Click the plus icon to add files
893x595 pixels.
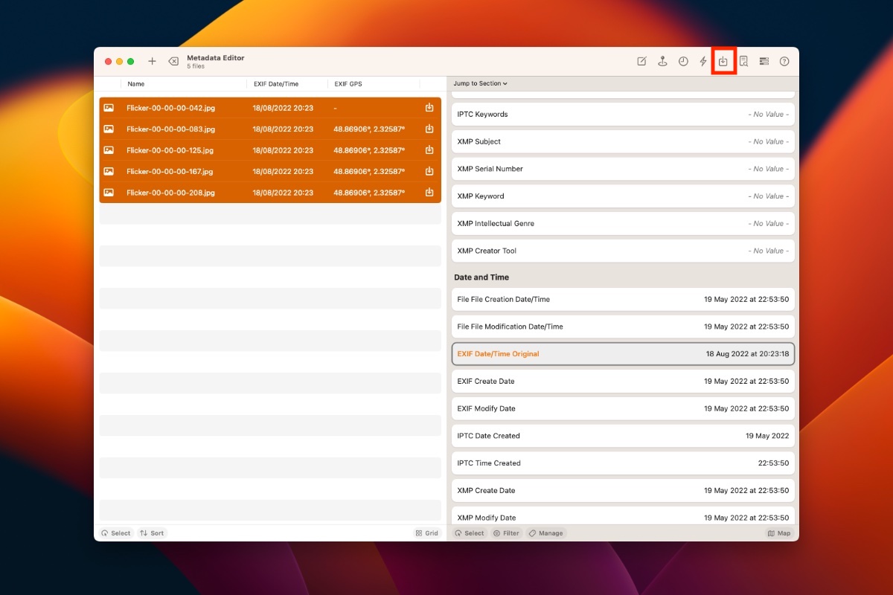coord(152,61)
